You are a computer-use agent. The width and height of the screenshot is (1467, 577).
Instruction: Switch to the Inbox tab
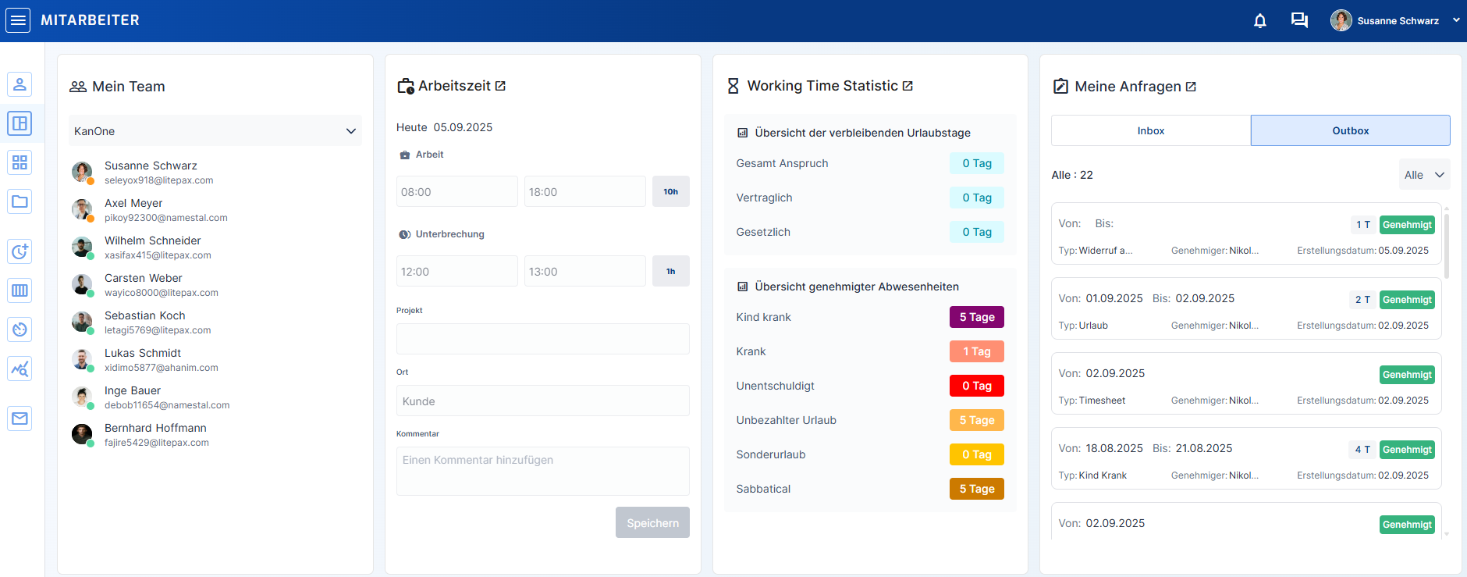pyautogui.click(x=1150, y=130)
